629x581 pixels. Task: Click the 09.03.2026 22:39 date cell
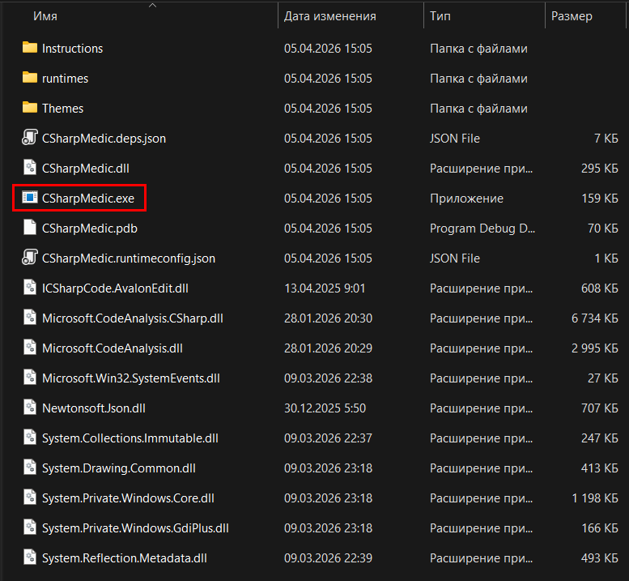(328, 558)
